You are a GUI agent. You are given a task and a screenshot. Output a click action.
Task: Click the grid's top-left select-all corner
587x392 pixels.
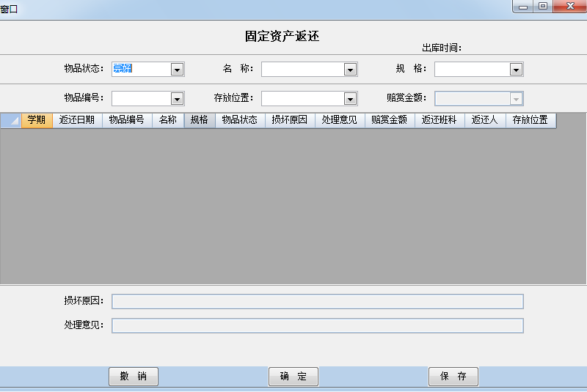point(10,120)
